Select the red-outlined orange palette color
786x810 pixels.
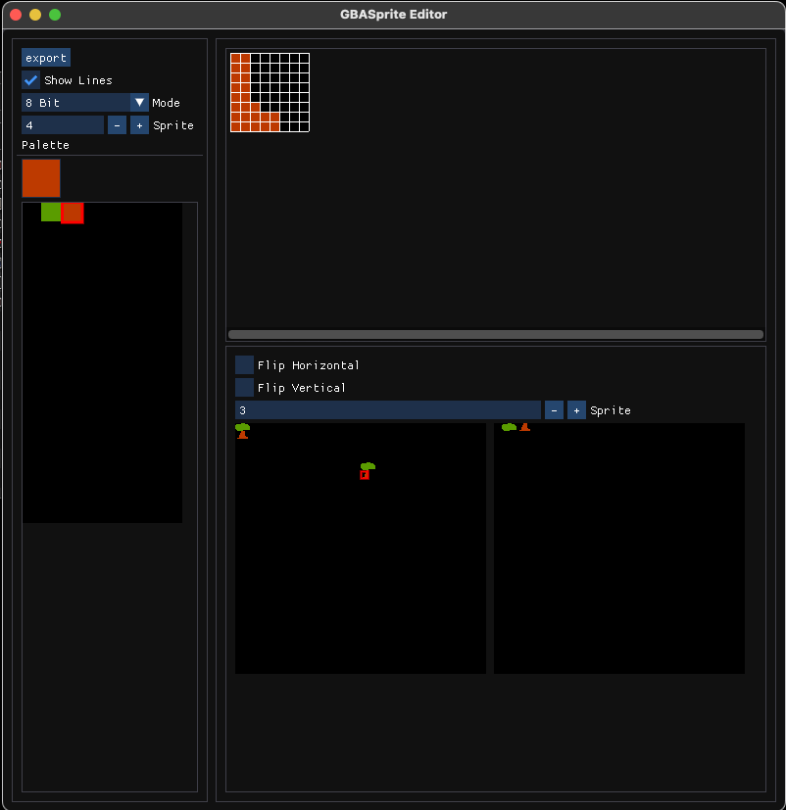(73, 213)
